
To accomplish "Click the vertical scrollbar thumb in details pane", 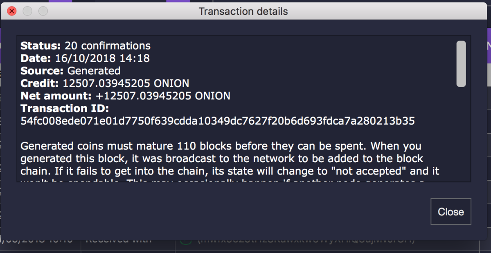I will [461, 64].
